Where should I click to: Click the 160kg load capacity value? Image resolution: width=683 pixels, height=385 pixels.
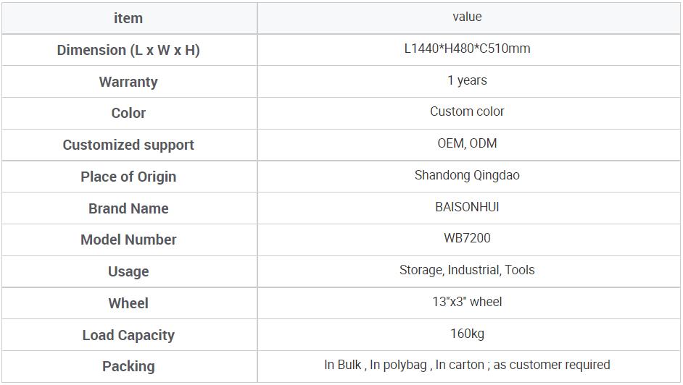(x=467, y=334)
